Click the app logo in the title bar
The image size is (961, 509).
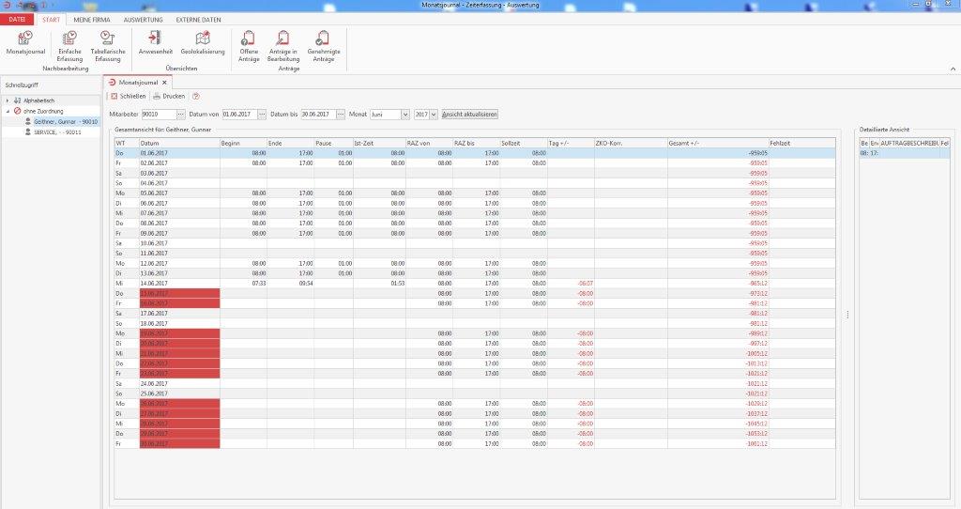tap(7, 5)
